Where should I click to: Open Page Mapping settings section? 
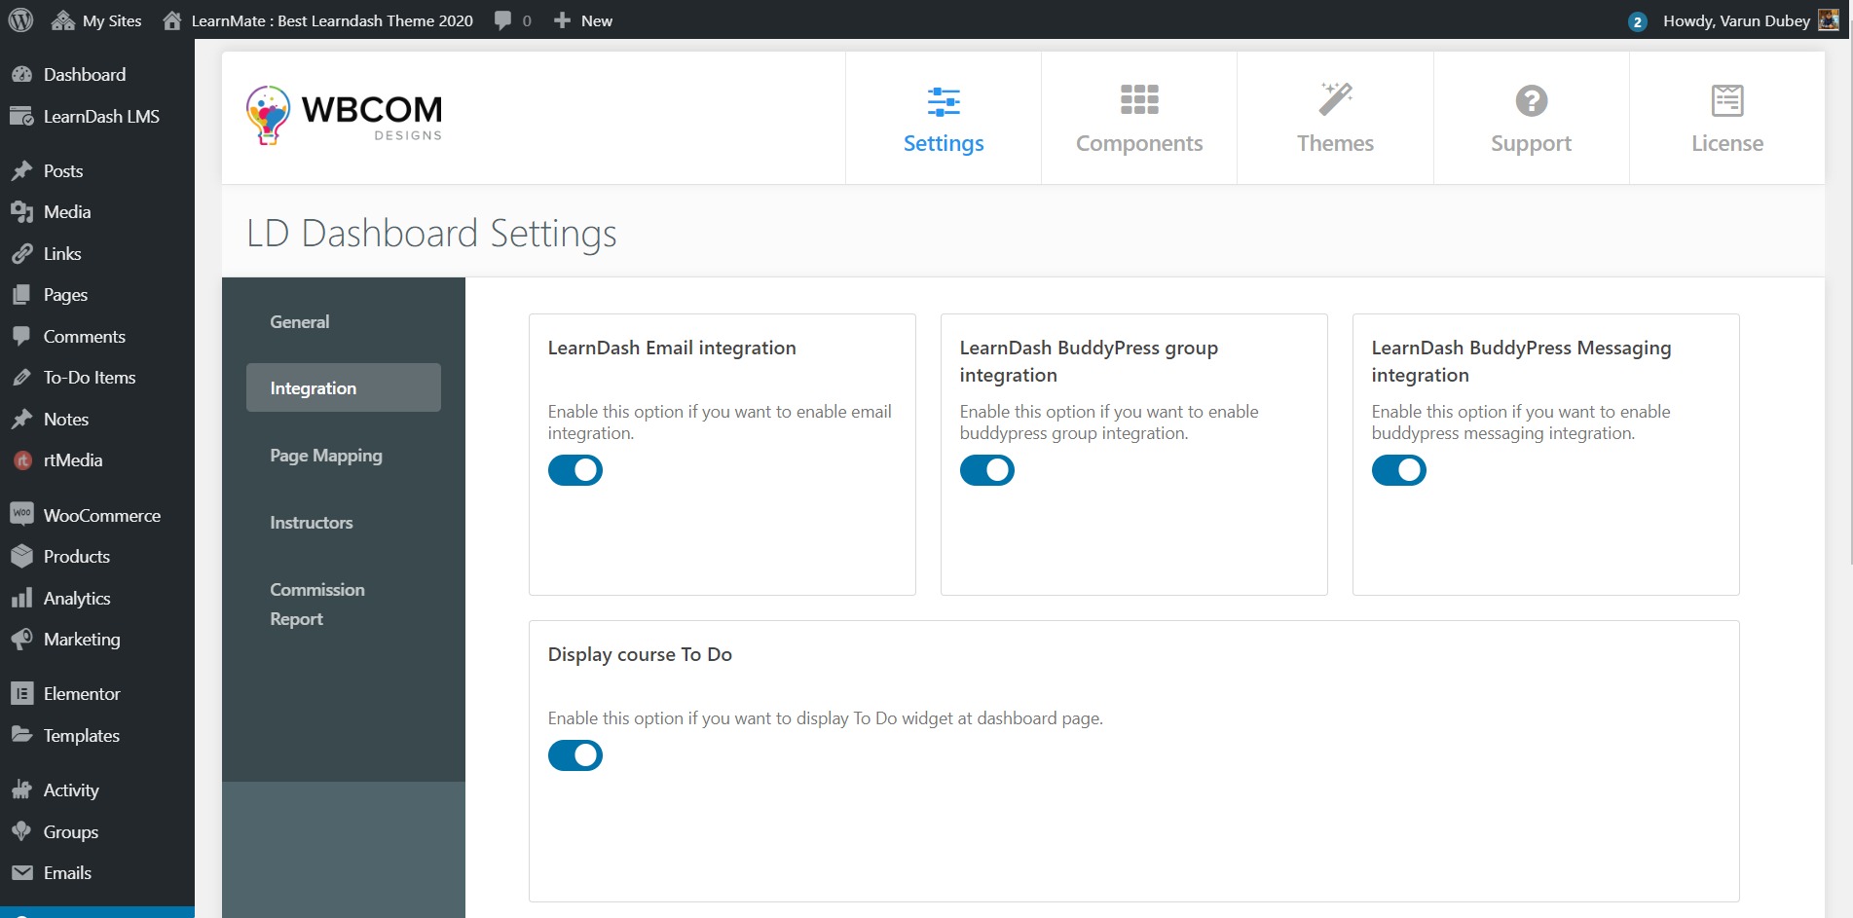coord(344,456)
